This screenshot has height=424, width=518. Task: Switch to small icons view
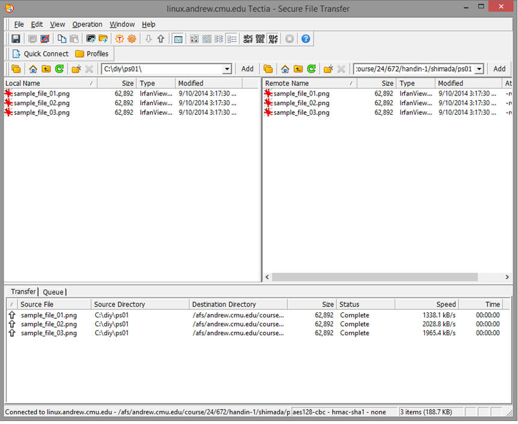[x=207, y=39]
